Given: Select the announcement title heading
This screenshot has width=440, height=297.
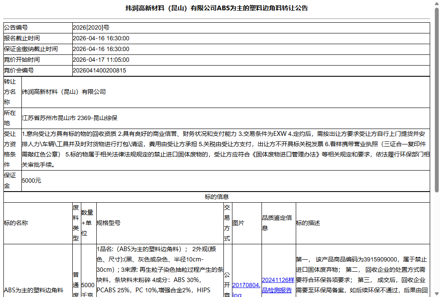Looking at the screenshot, I should (x=217, y=8).
